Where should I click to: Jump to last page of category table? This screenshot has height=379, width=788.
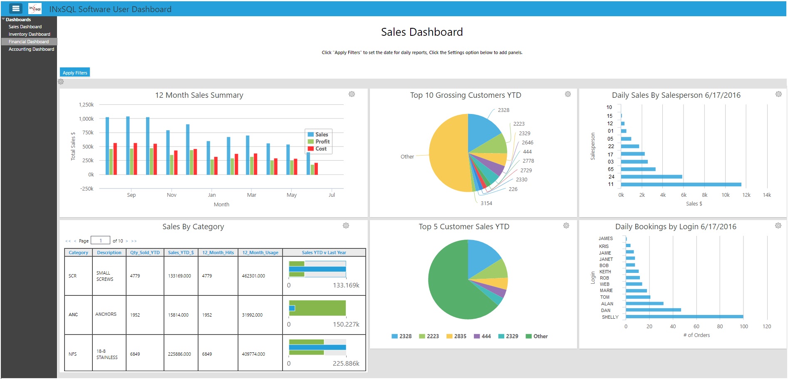(134, 241)
